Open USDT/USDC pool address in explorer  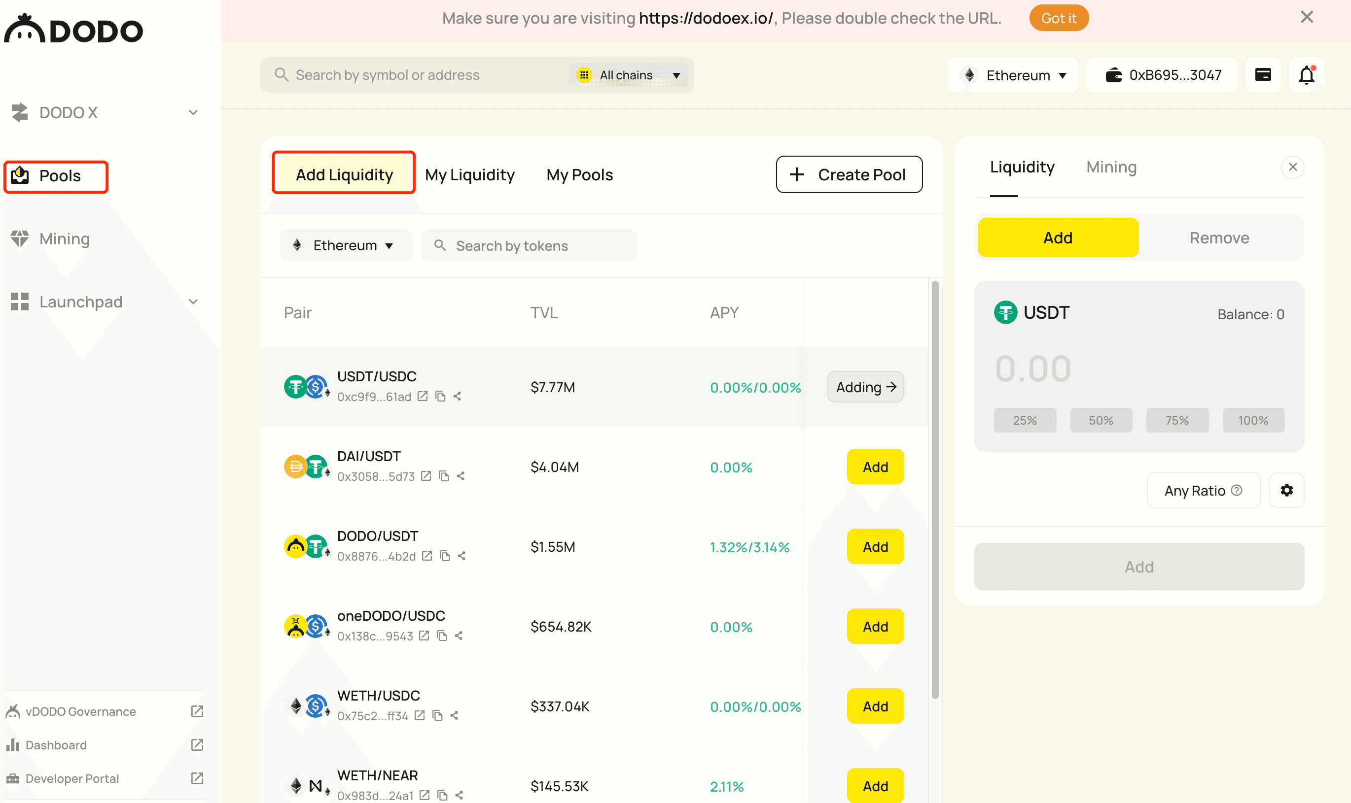[423, 397]
